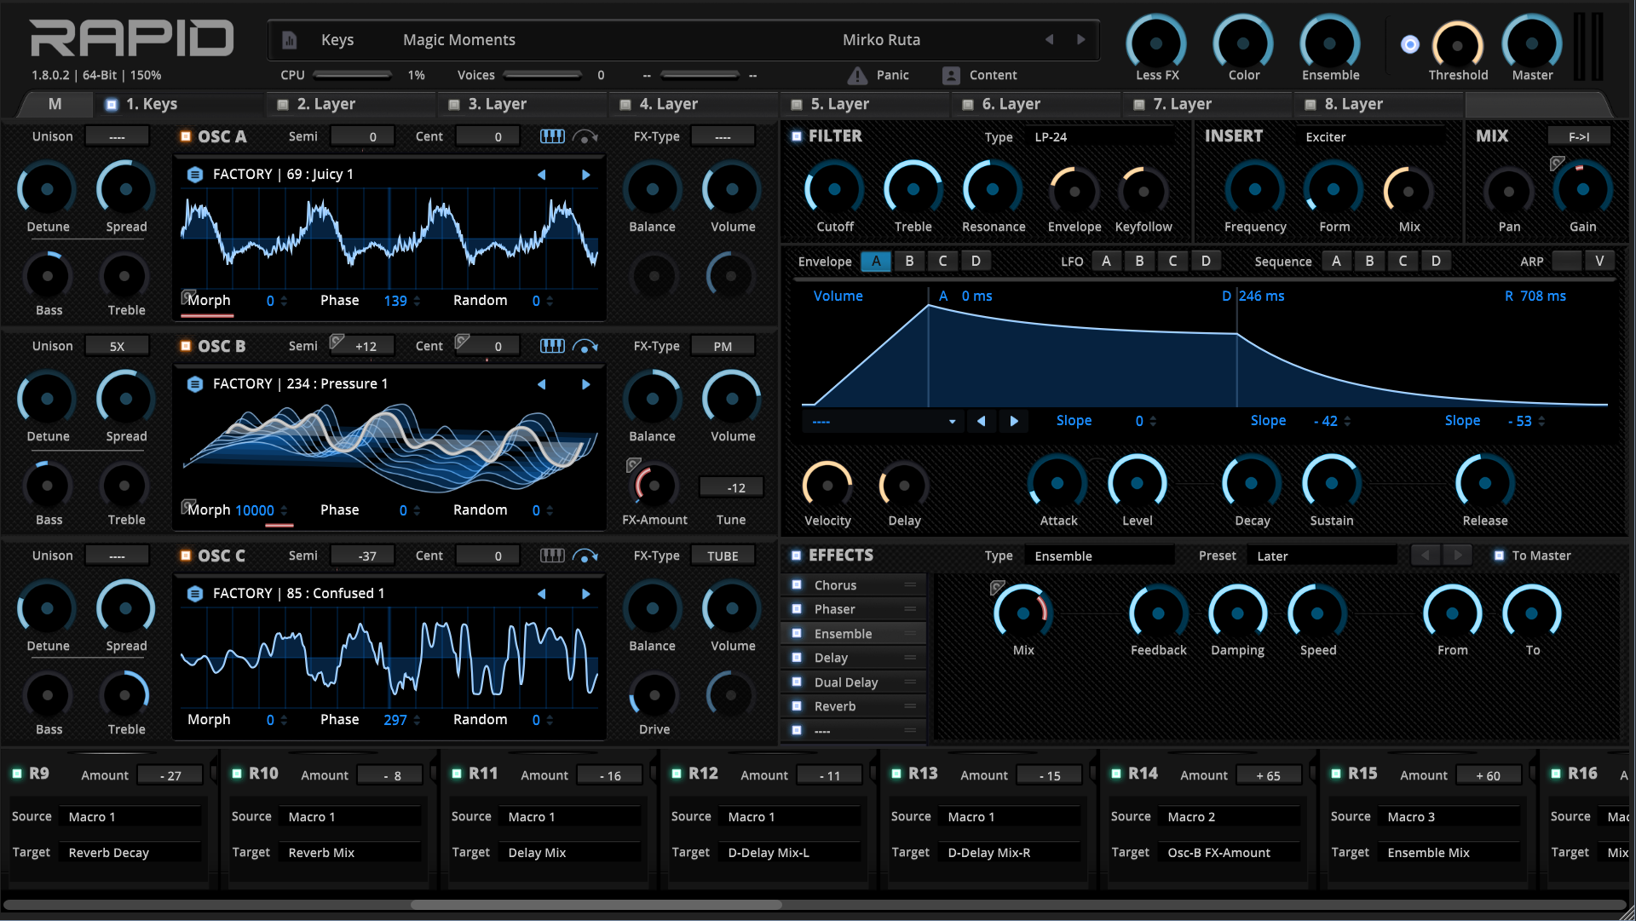
Task: Click the OSC C wavetable hexagon icon
Action: [x=195, y=594]
